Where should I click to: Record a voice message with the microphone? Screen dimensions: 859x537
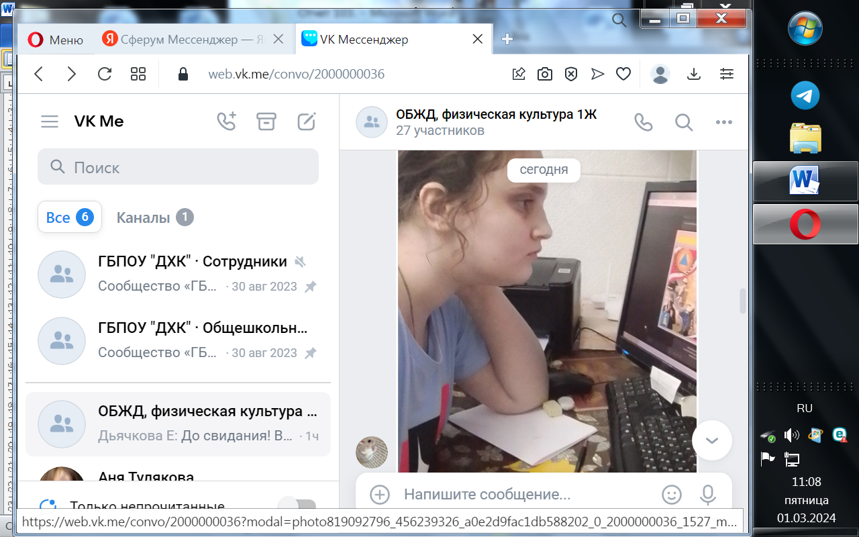tap(707, 495)
